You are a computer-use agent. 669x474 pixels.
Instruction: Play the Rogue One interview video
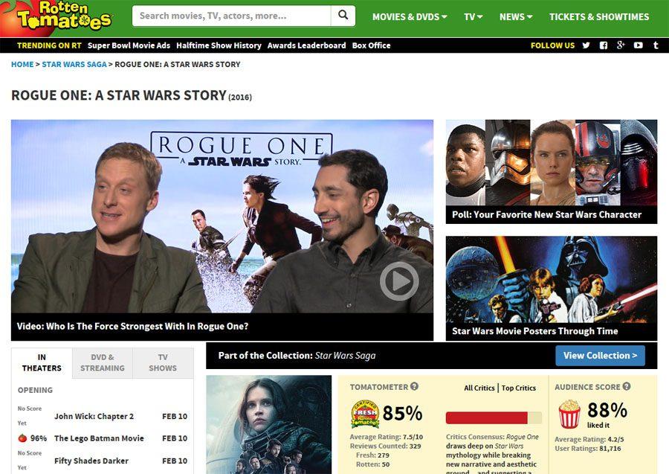(x=399, y=281)
